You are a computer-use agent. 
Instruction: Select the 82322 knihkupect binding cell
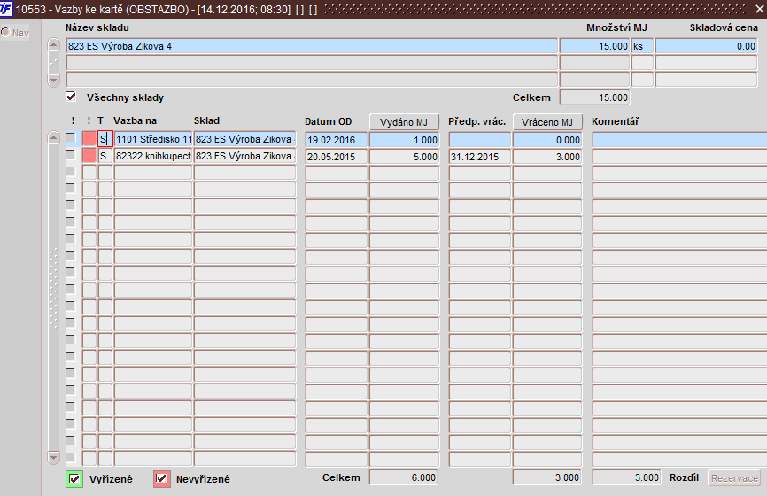[x=153, y=156]
